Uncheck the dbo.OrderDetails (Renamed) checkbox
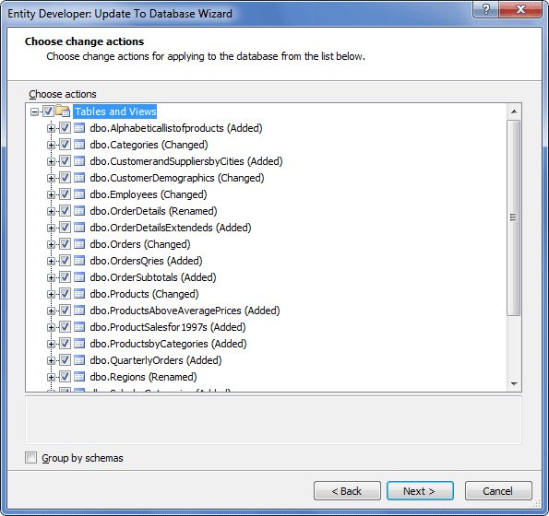549x516 pixels. 65,211
